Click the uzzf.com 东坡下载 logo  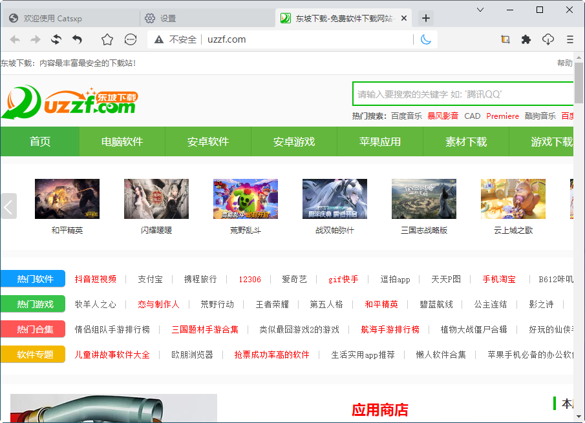point(70,103)
